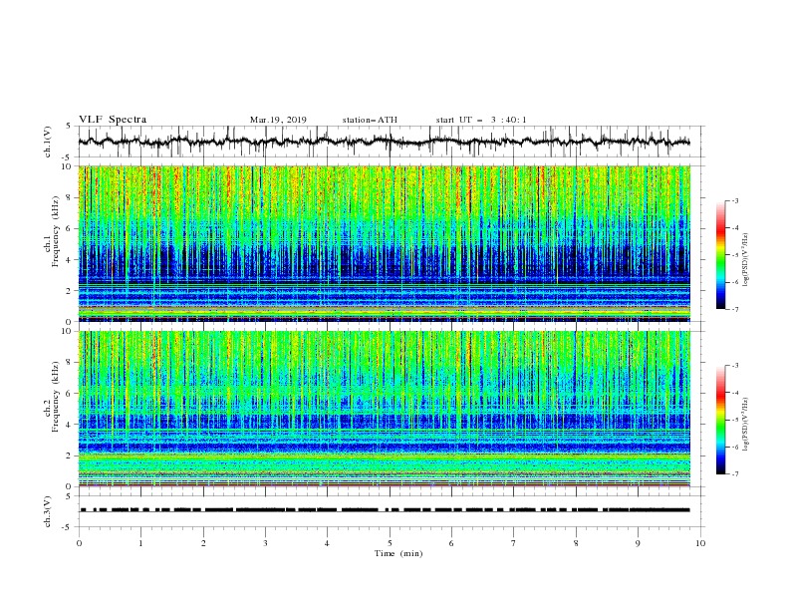Click the ch.1 spectrogram color scale bar
789x610 pixels.
click(720, 254)
